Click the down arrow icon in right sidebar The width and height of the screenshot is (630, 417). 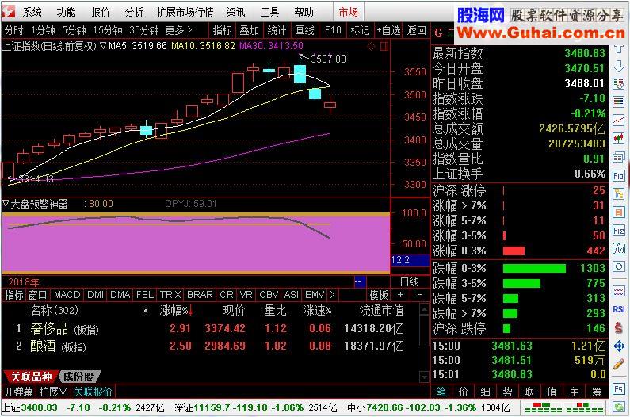click(x=619, y=66)
